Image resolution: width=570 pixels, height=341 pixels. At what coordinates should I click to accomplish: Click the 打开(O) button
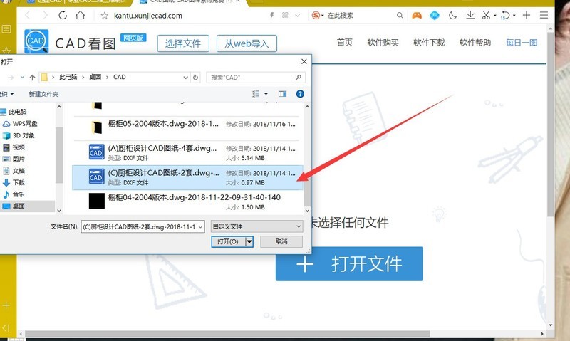(x=227, y=241)
